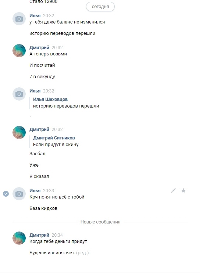The height and width of the screenshot is (273, 200).
Task: Open the quoted author link 'Дмитрий Ситников'
Action: [x=54, y=138]
